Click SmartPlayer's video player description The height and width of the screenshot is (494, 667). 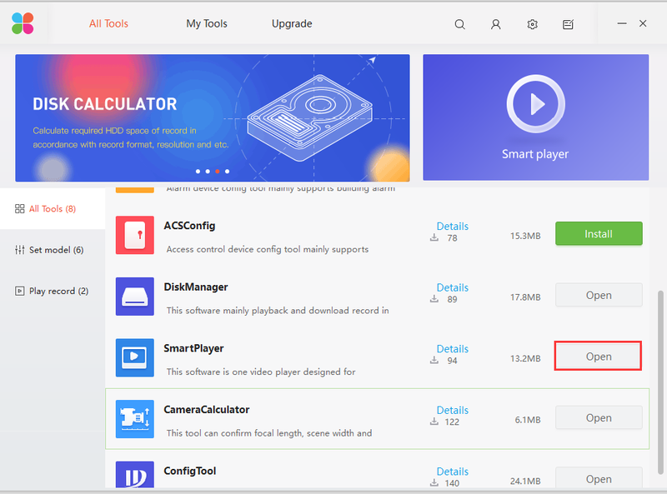point(261,372)
